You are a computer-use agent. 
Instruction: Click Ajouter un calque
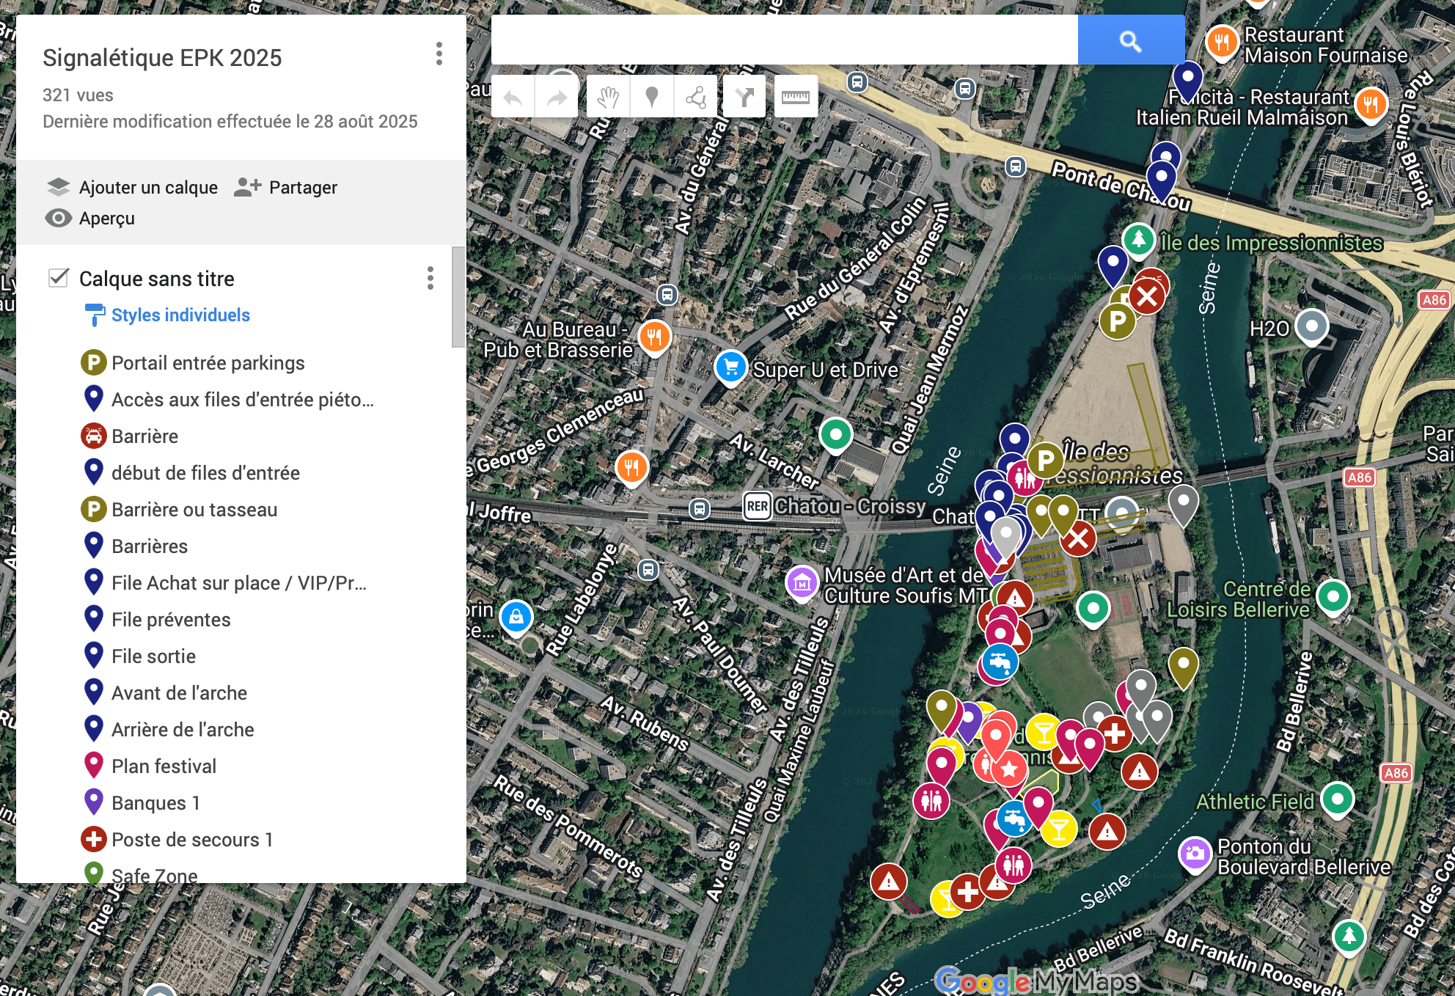pyautogui.click(x=132, y=188)
